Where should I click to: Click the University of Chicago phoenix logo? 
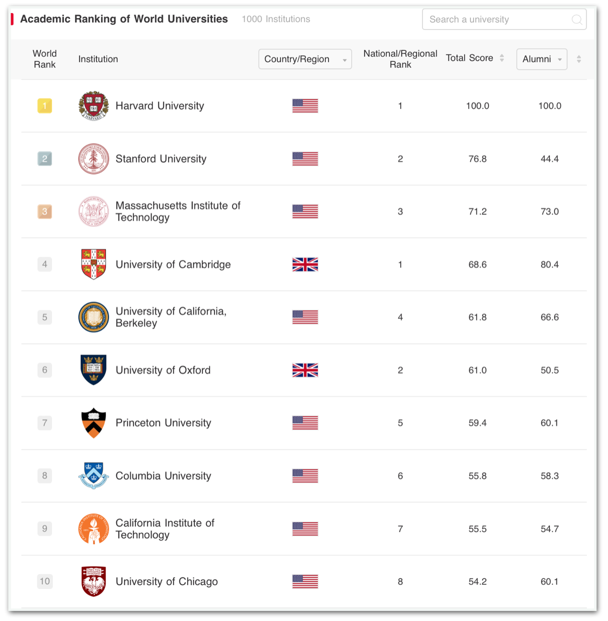pos(93,581)
